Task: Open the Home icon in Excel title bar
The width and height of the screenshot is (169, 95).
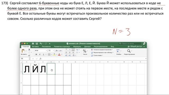Action: (33, 43)
